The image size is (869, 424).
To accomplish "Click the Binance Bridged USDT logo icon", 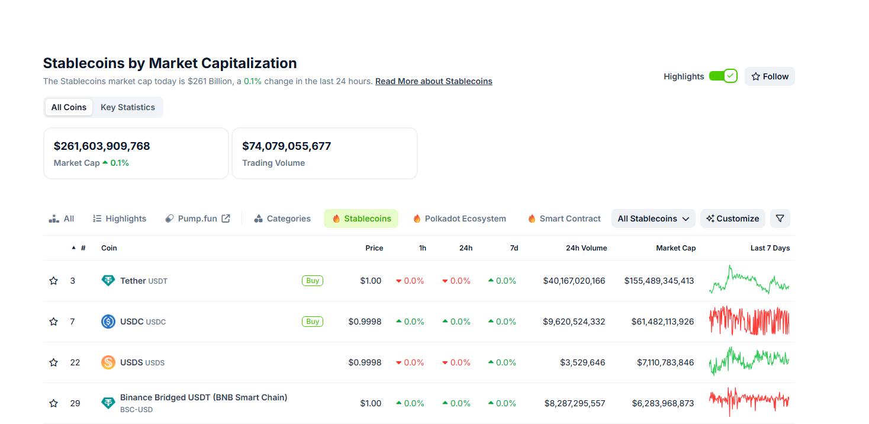I will point(108,403).
